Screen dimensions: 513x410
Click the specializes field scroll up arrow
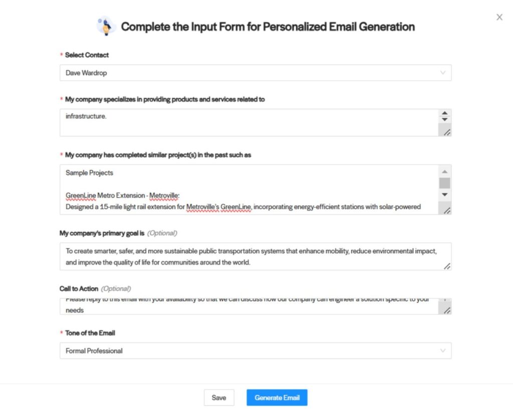tap(445, 113)
